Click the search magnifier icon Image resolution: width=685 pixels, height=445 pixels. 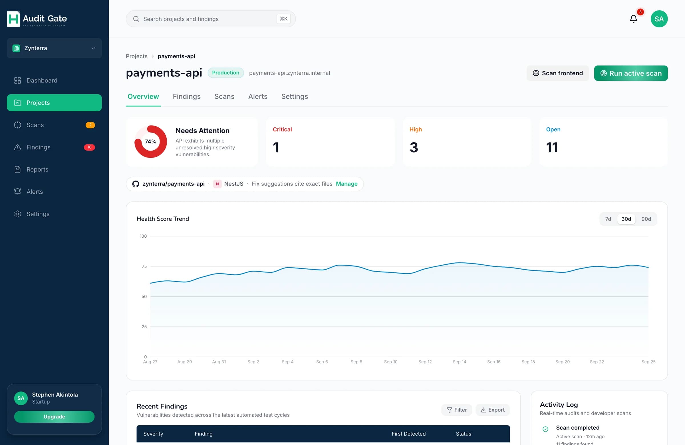coord(136,19)
